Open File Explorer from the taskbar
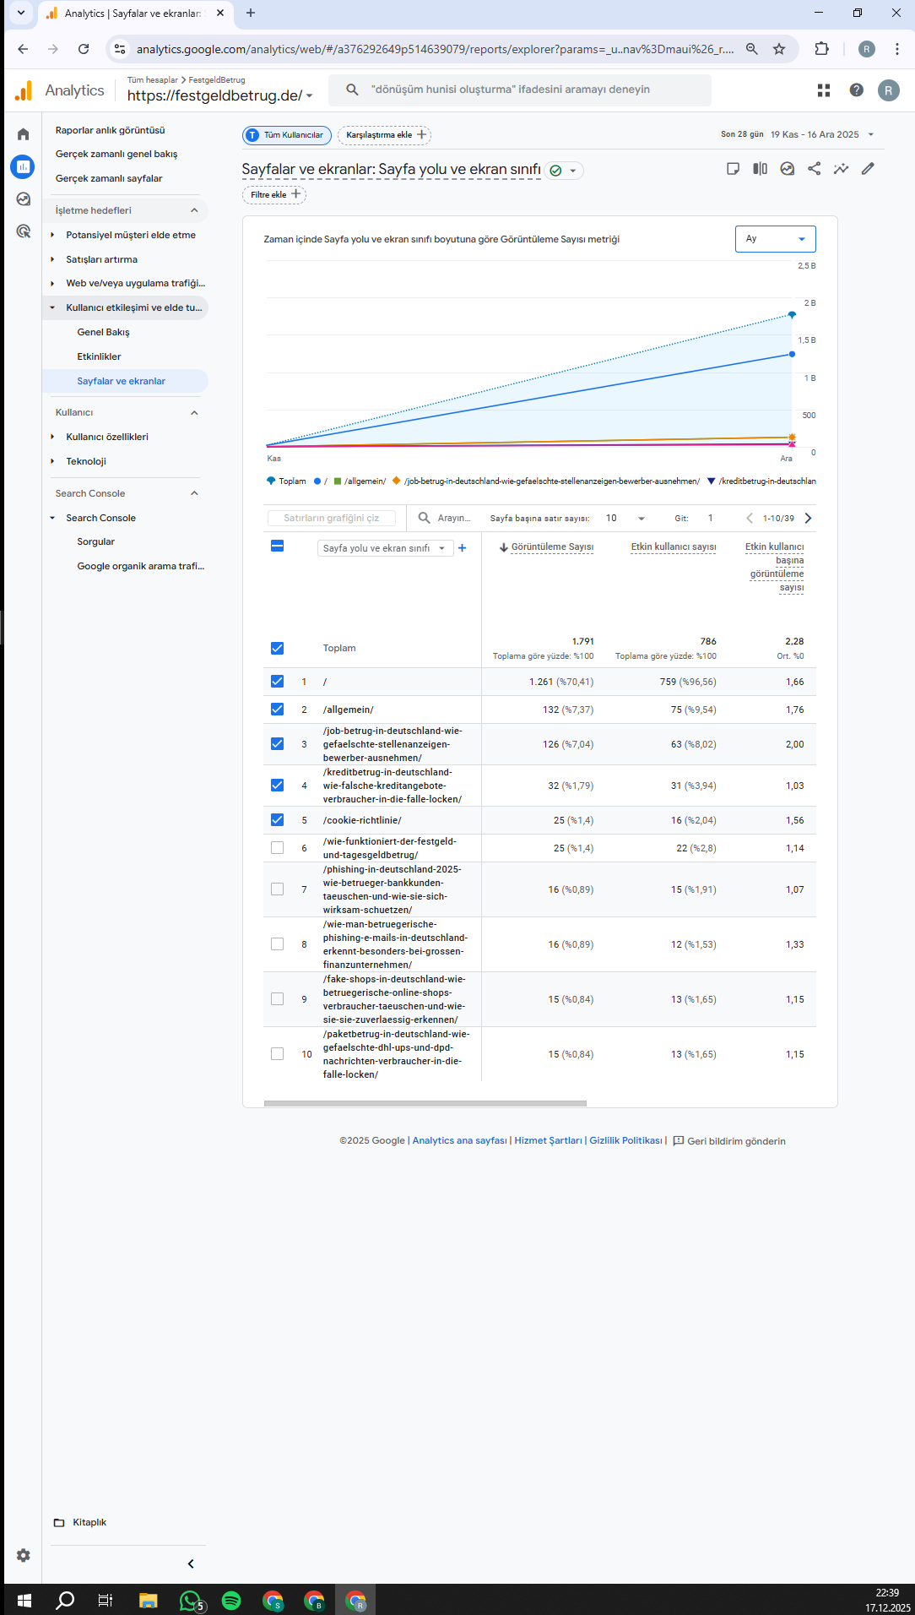This screenshot has height=1615, width=915. (x=149, y=1600)
